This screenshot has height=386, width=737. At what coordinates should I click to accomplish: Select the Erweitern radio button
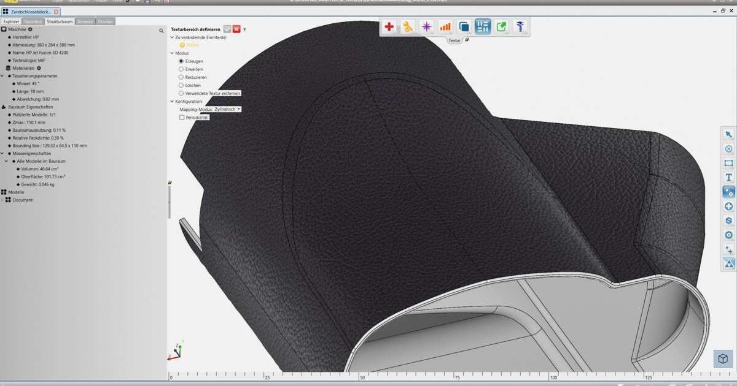(181, 69)
